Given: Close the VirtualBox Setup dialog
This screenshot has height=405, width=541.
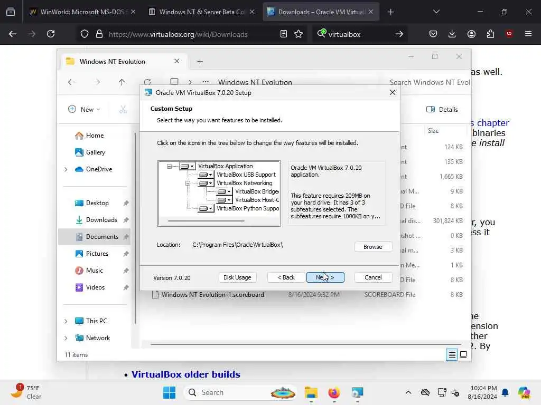Looking at the screenshot, I should point(393,93).
